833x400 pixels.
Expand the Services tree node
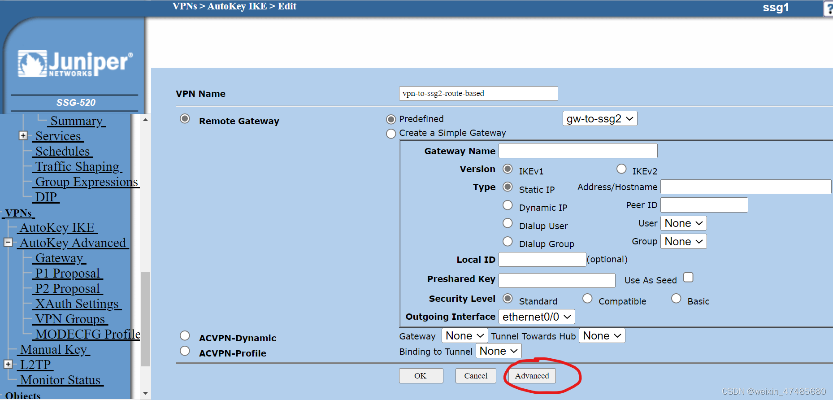(x=23, y=135)
